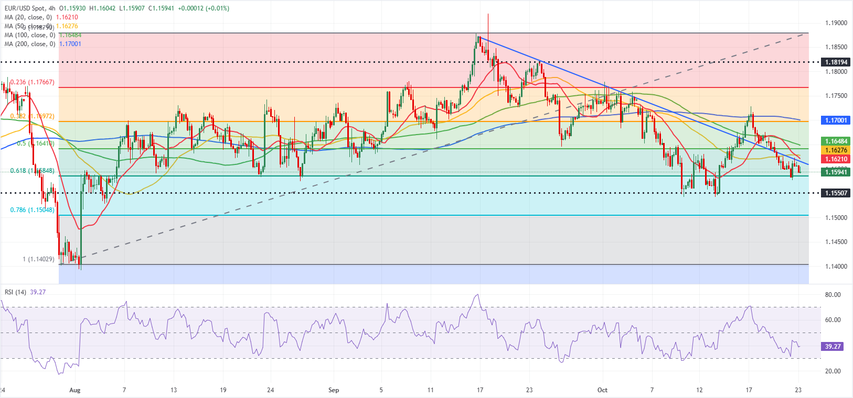This screenshot has width=853, height=398.
Task: Select the current price tag 1.15941
Action: [x=836, y=172]
